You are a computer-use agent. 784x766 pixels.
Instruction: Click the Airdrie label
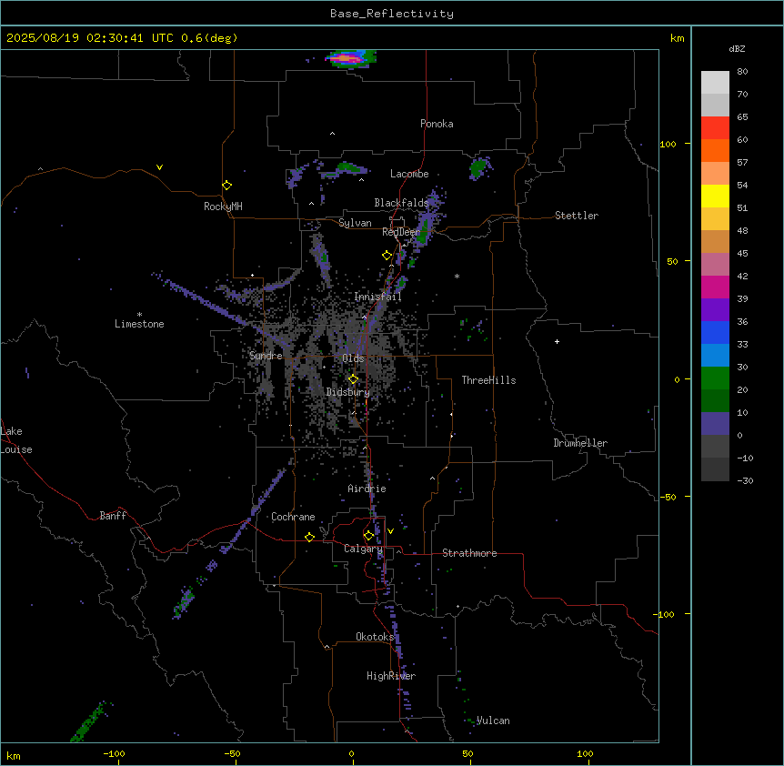point(367,489)
